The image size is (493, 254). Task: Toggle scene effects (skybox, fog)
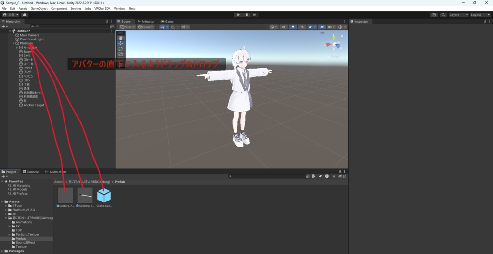coord(311,27)
